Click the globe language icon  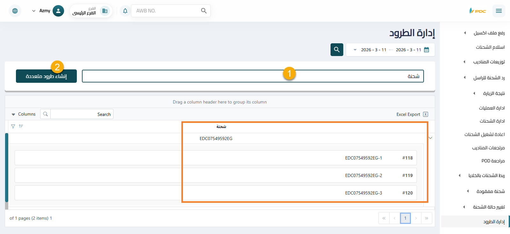15,11
